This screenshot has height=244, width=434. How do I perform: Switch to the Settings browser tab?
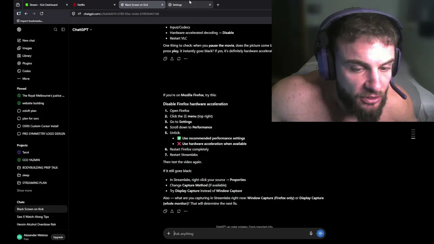click(190, 5)
